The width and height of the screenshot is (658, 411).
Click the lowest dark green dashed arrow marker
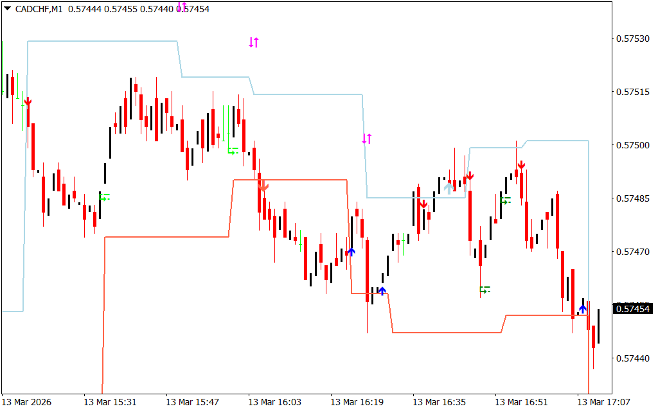coord(485,290)
